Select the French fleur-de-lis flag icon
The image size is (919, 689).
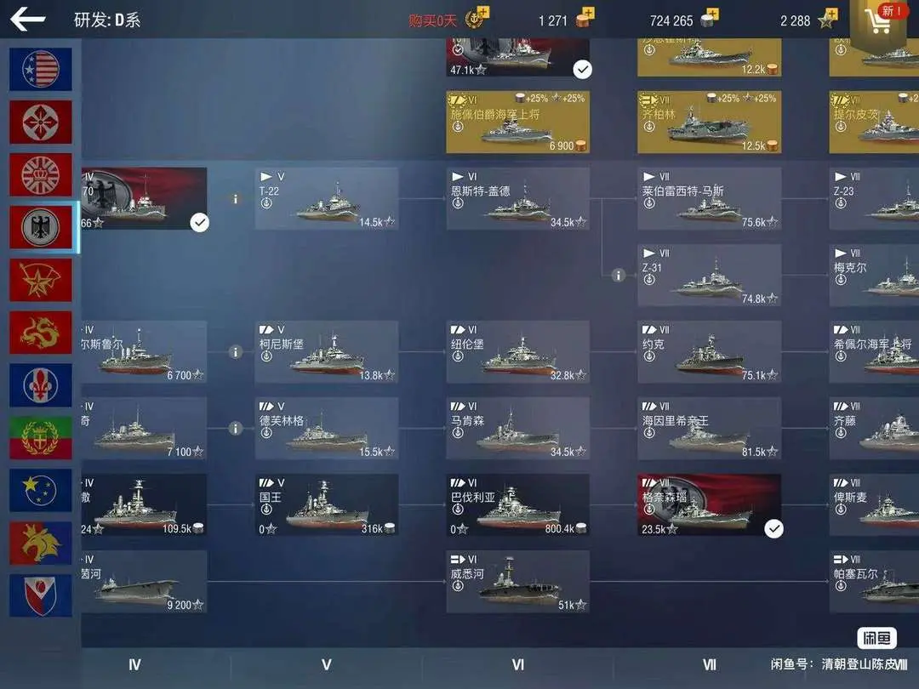click(x=41, y=385)
